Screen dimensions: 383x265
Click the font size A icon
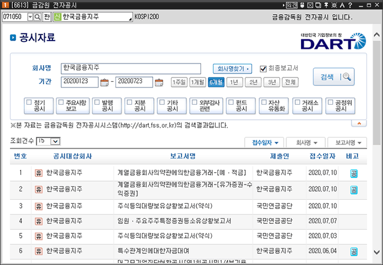(x=342, y=5)
